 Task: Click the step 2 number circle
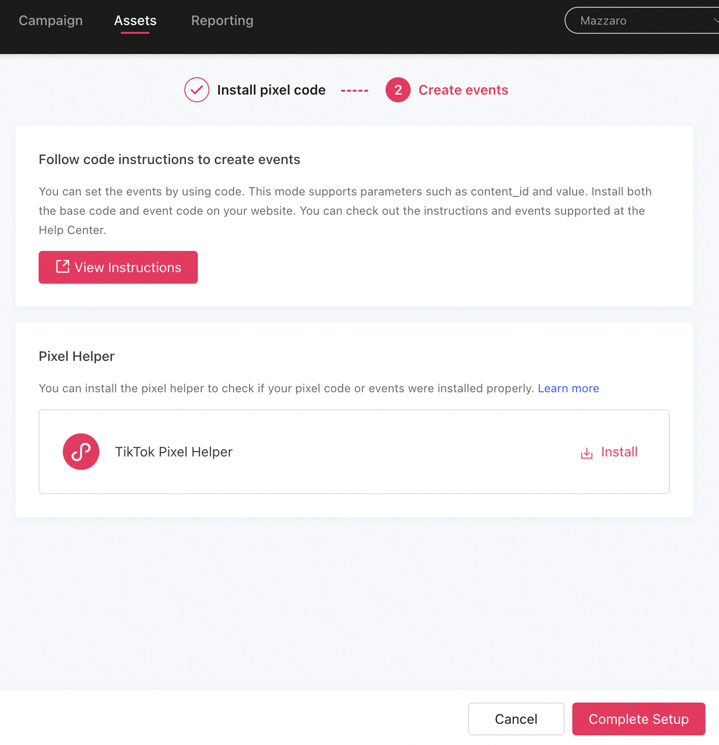[398, 90]
